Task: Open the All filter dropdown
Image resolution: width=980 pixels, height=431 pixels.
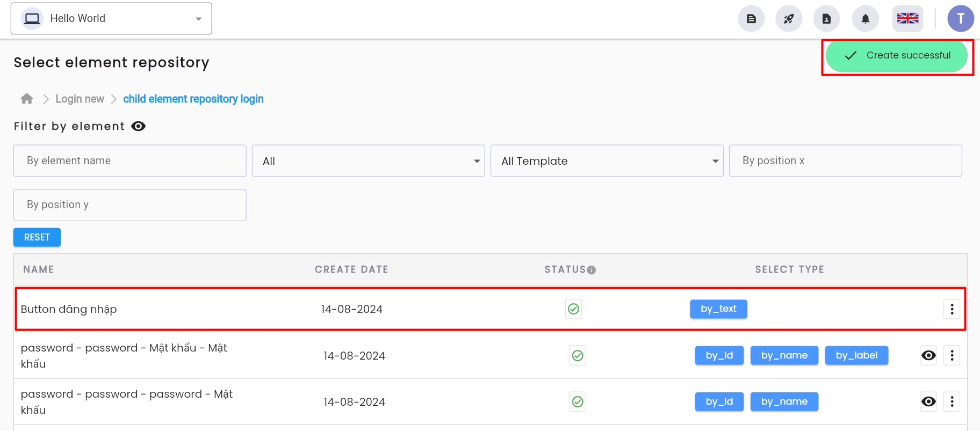Action: (x=369, y=161)
